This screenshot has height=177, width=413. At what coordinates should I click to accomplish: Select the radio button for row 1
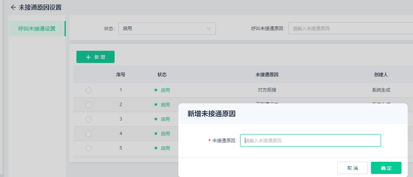89,90
